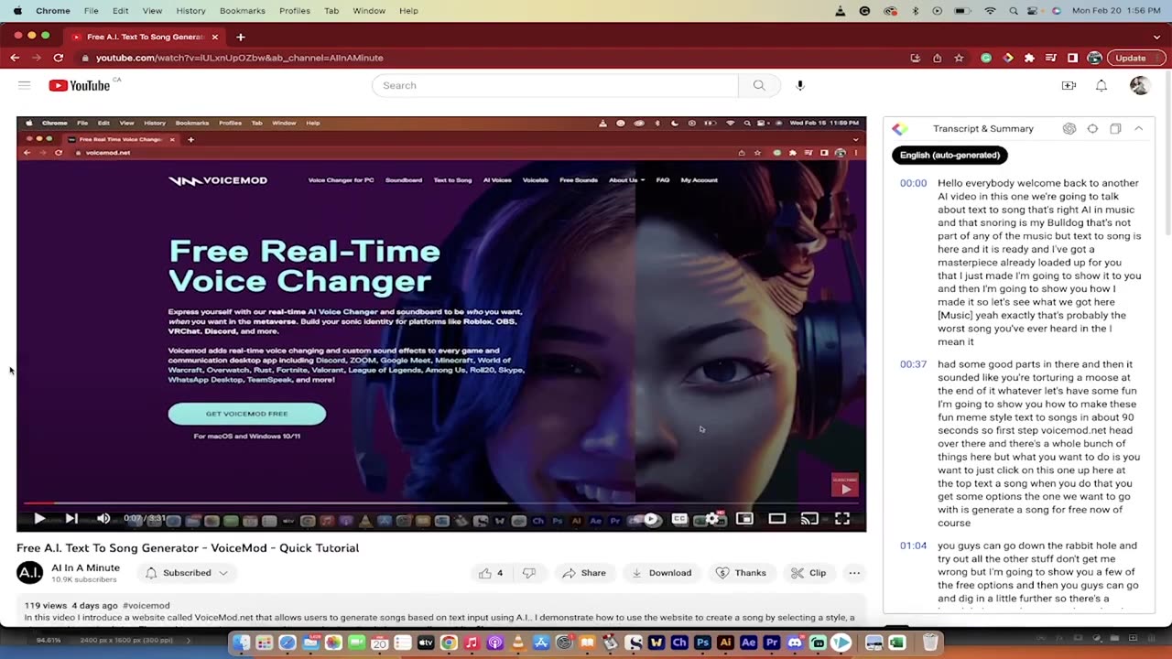Toggle closed captions on the video

(x=679, y=519)
